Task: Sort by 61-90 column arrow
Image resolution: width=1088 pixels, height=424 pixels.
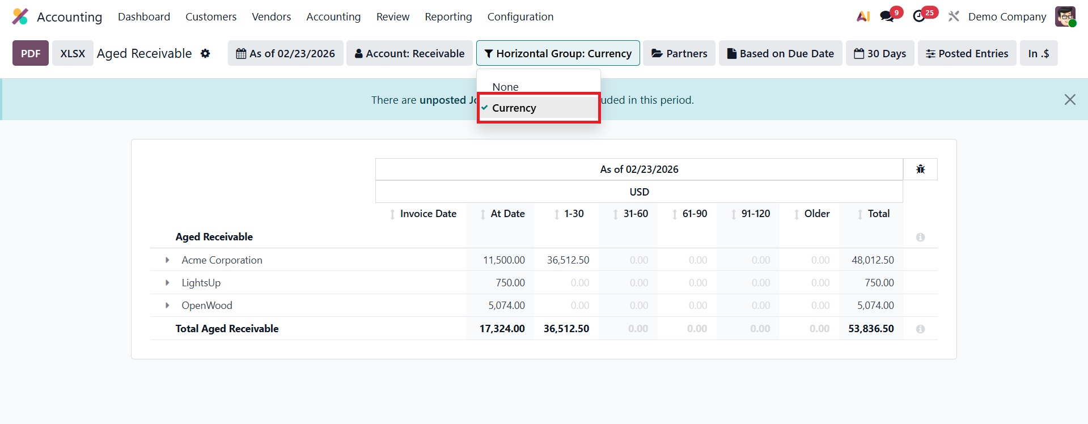Action: pos(674,214)
